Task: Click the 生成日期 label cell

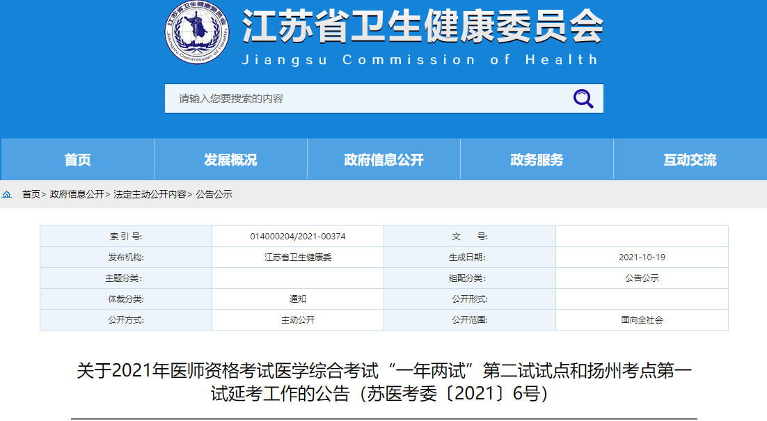Action: tap(470, 257)
